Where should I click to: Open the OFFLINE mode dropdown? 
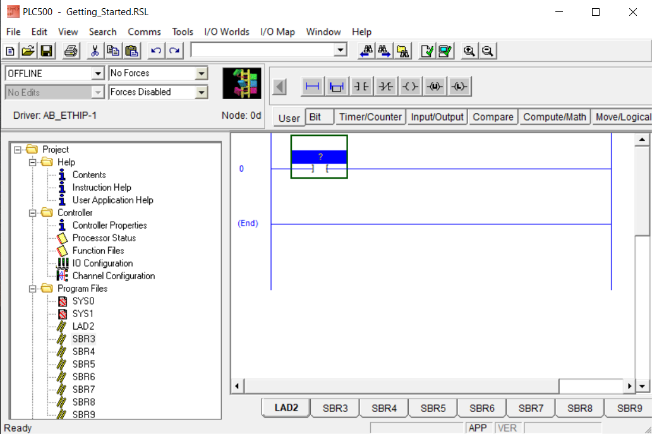tap(98, 73)
